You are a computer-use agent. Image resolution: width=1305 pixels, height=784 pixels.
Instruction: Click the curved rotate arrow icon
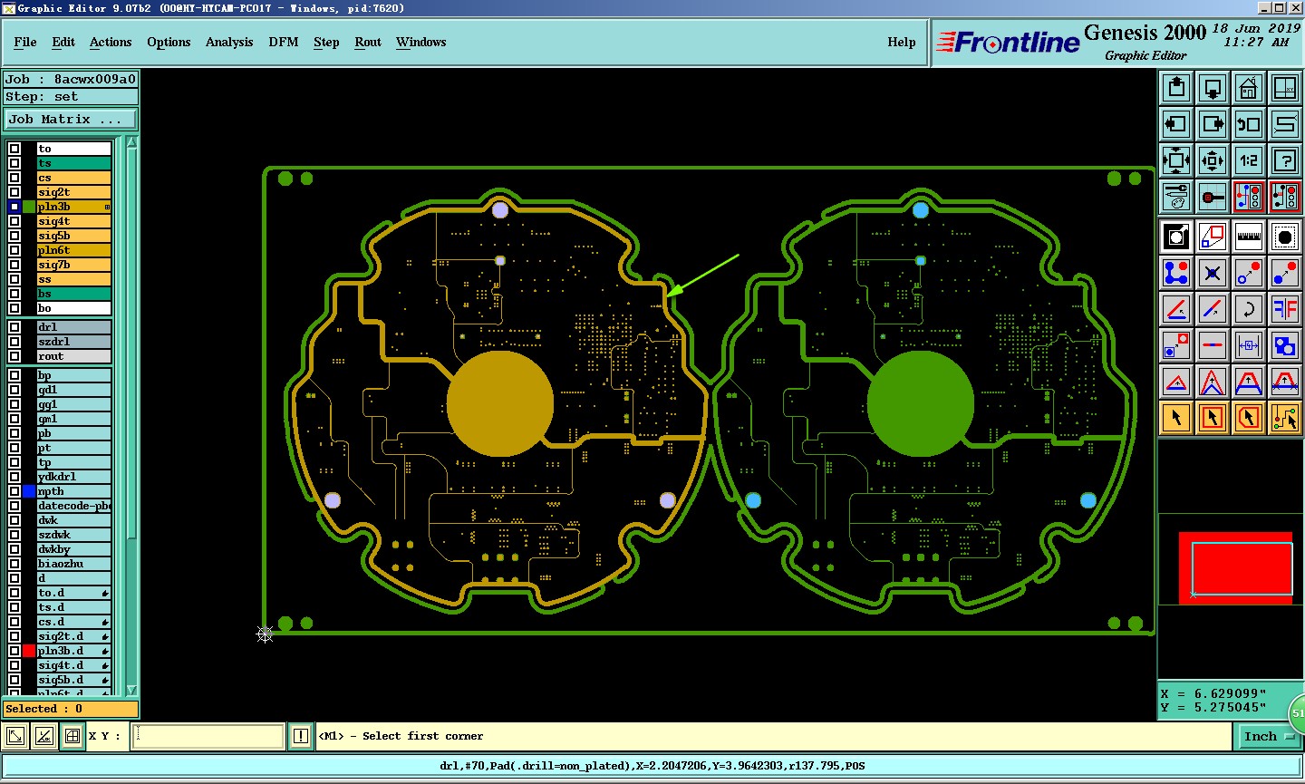tap(1249, 309)
